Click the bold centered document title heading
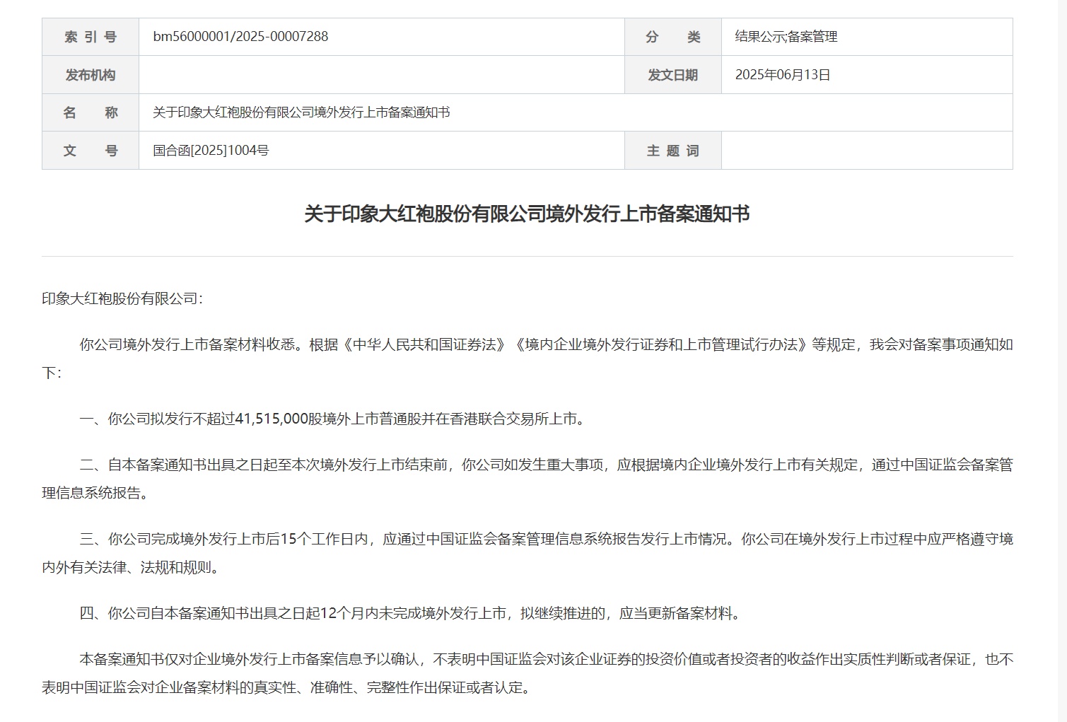This screenshot has width=1067, height=722. click(527, 214)
